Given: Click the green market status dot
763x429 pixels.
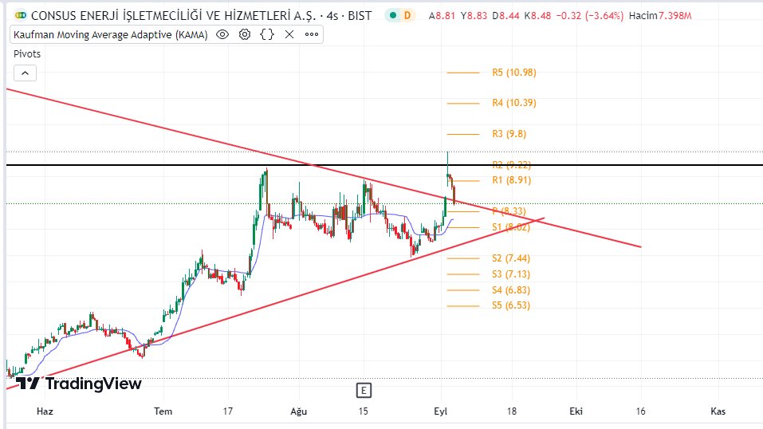Looking at the screenshot, I should pyautogui.click(x=393, y=16).
